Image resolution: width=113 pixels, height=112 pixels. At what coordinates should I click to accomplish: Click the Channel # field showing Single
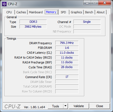click(87, 22)
